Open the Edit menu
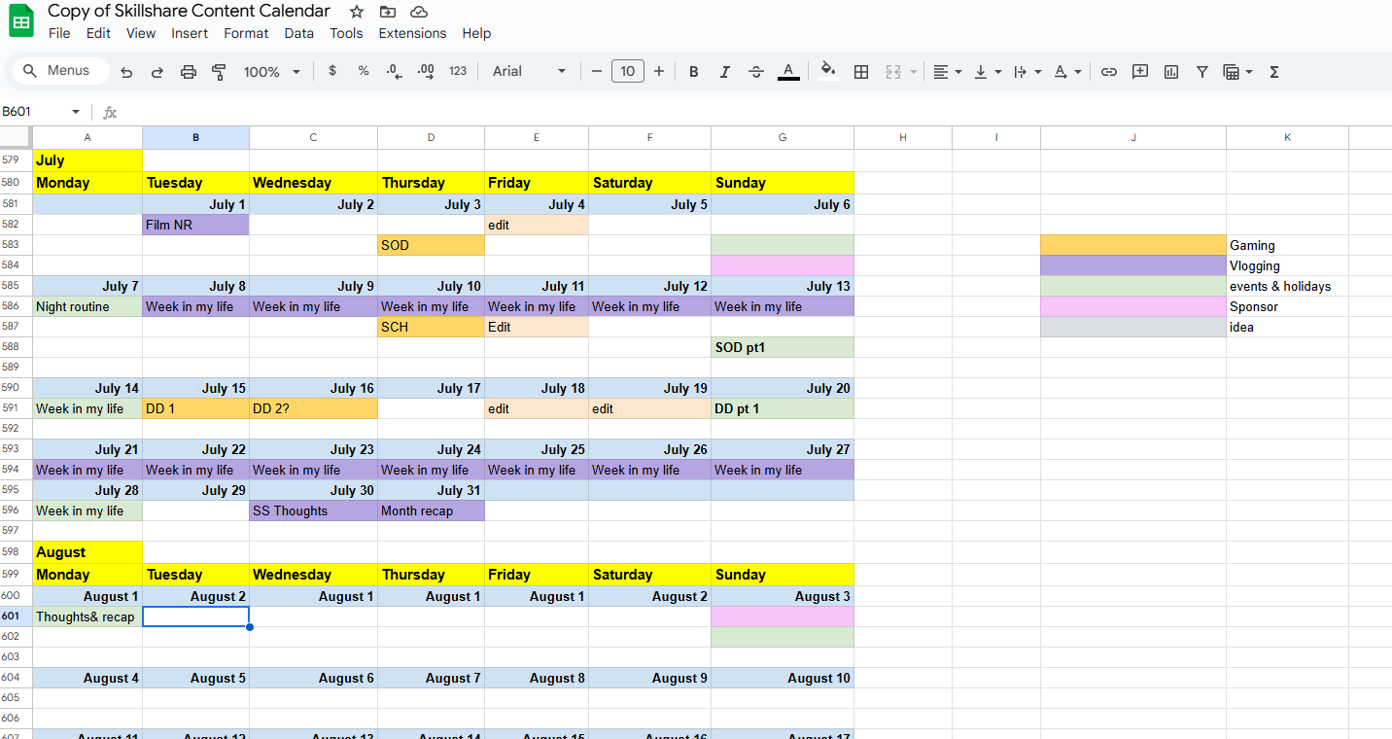 98,33
